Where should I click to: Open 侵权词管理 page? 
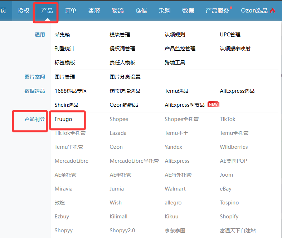click(x=122, y=49)
